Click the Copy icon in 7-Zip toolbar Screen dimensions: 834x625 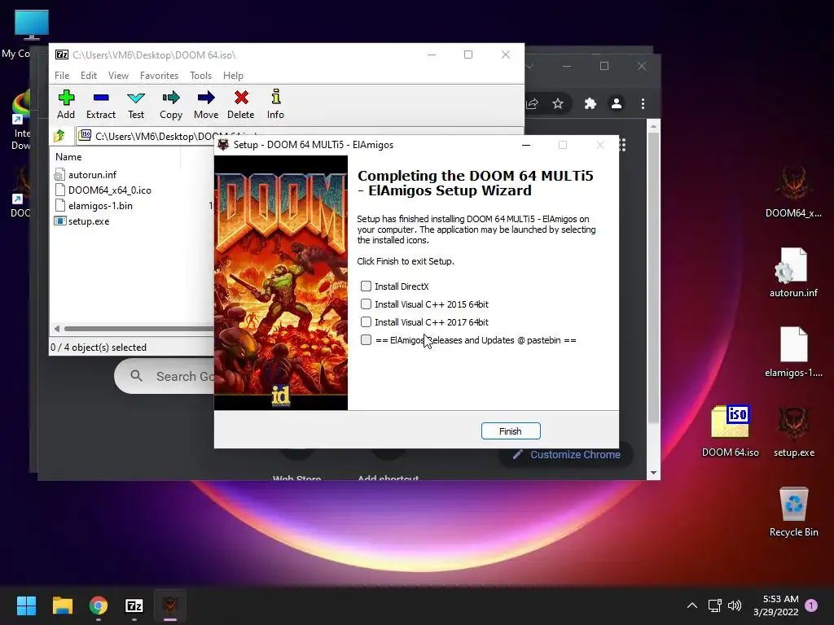click(171, 104)
